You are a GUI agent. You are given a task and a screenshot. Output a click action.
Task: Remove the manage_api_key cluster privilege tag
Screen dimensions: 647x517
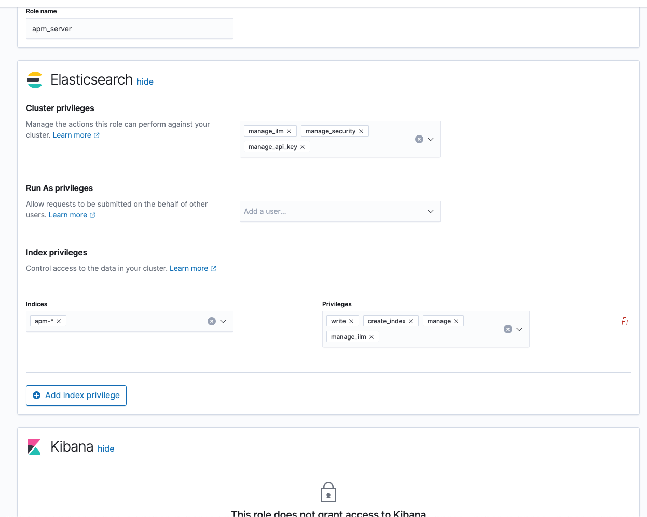[x=302, y=147]
